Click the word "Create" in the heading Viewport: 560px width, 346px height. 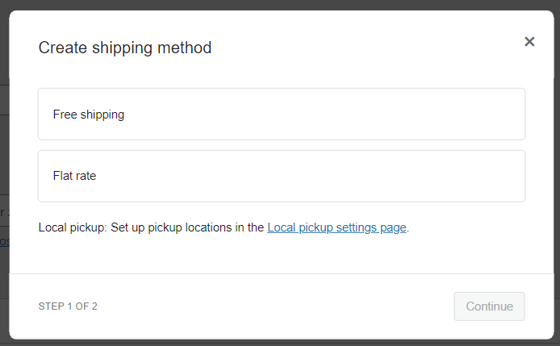pyautogui.click(x=61, y=48)
